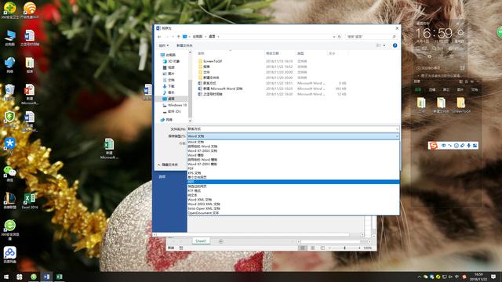This screenshot has height=282, width=502.
Task: Toggle Chinese/English mode on Sogou bar
Action: [x=443, y=146]
